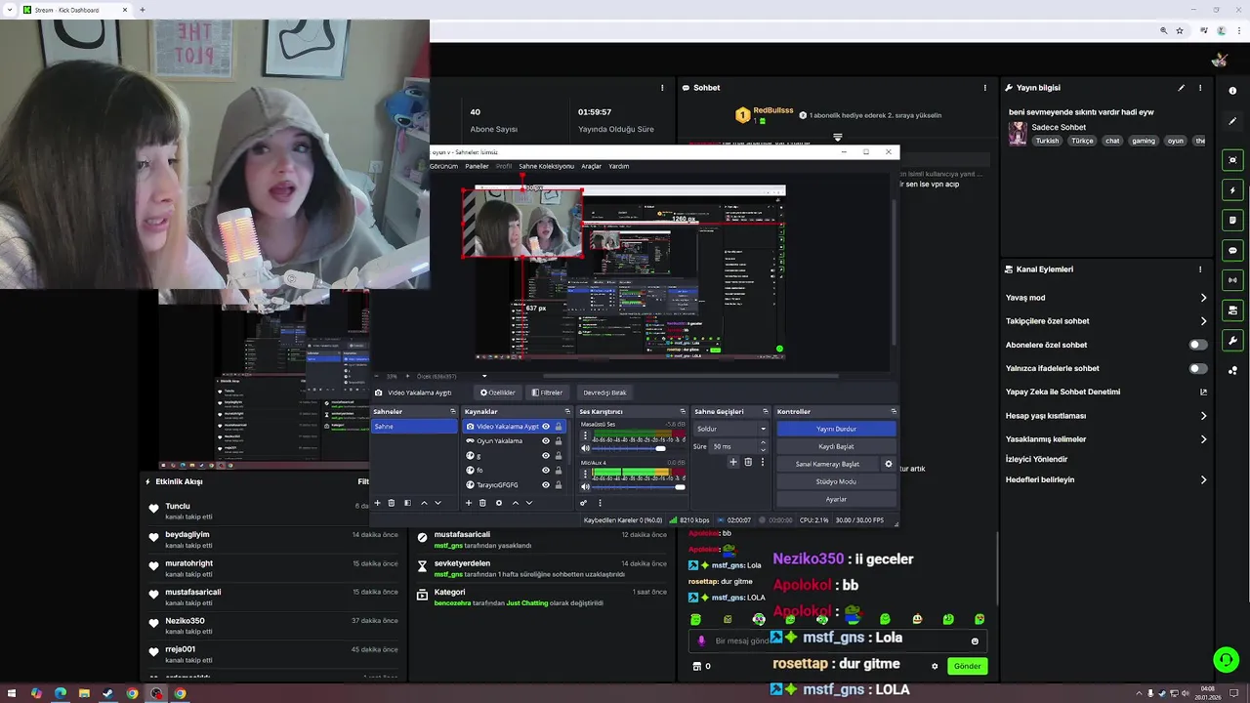Click Stüdyo Modu button
Image resolution: width=1250 pixels, height=703 pixels.
836,481
